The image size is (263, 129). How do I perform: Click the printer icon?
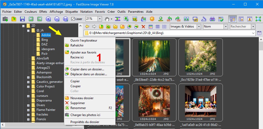[x=212, y=19]
